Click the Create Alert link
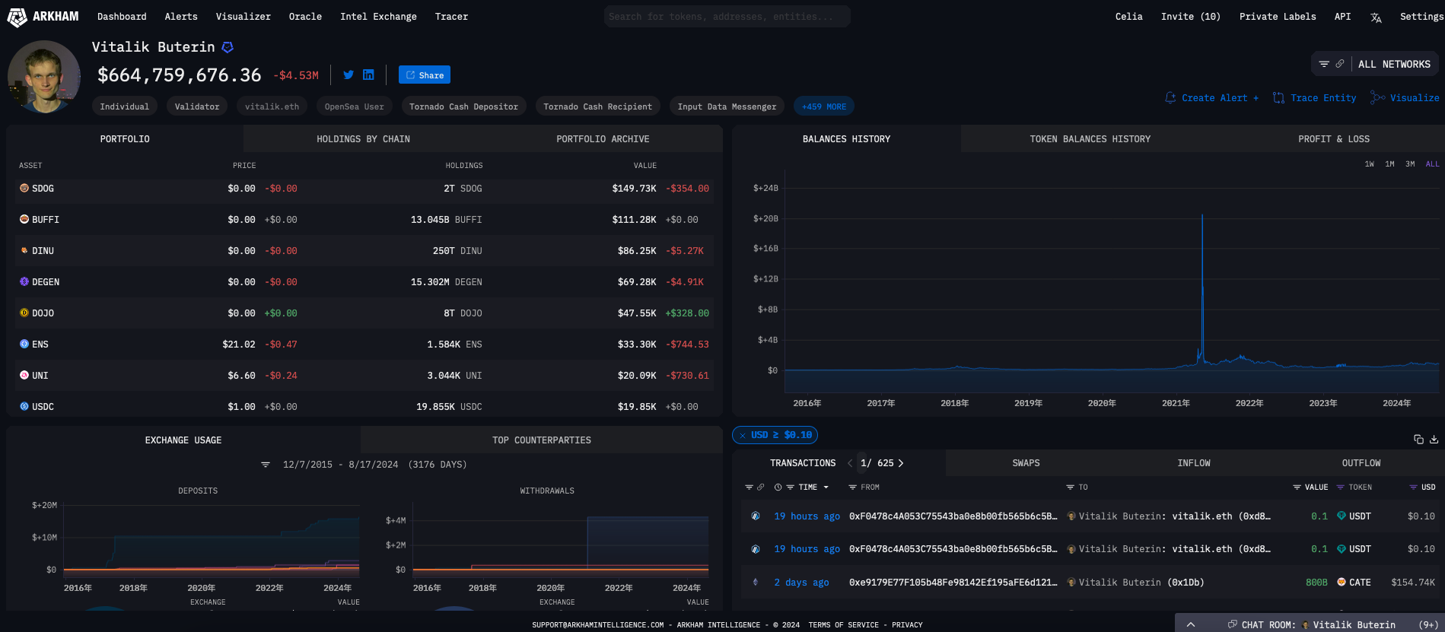This screenshot has height=632, width=1445. click(1211, 98)
